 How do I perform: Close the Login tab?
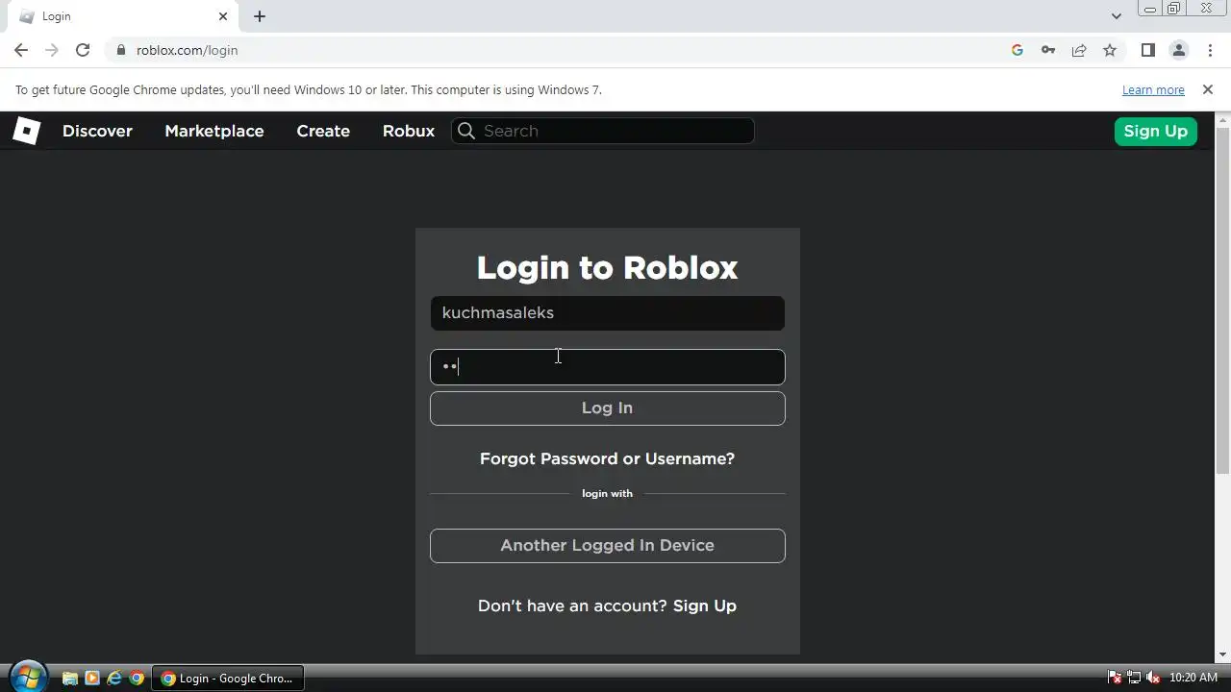tap(223, 16)
